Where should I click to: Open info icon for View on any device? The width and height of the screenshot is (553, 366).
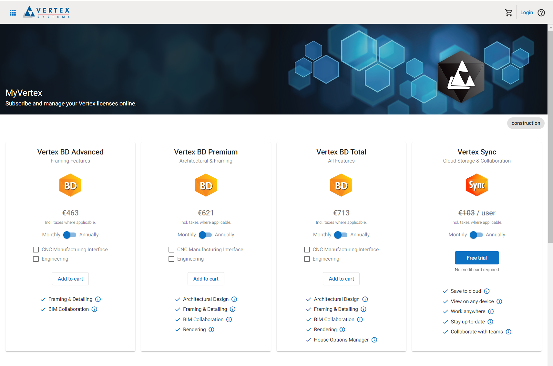coord(499,302)
